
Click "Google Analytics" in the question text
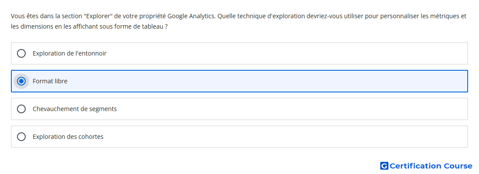coord(192,16)
